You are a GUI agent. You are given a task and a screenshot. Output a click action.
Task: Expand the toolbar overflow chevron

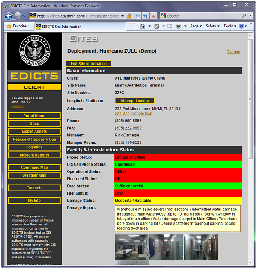pyautogui.click(x=251, y=24)
